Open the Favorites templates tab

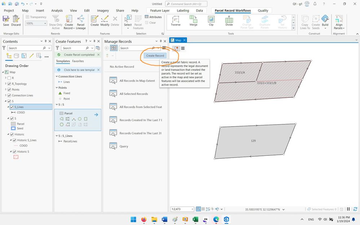[x=78, y=61]
